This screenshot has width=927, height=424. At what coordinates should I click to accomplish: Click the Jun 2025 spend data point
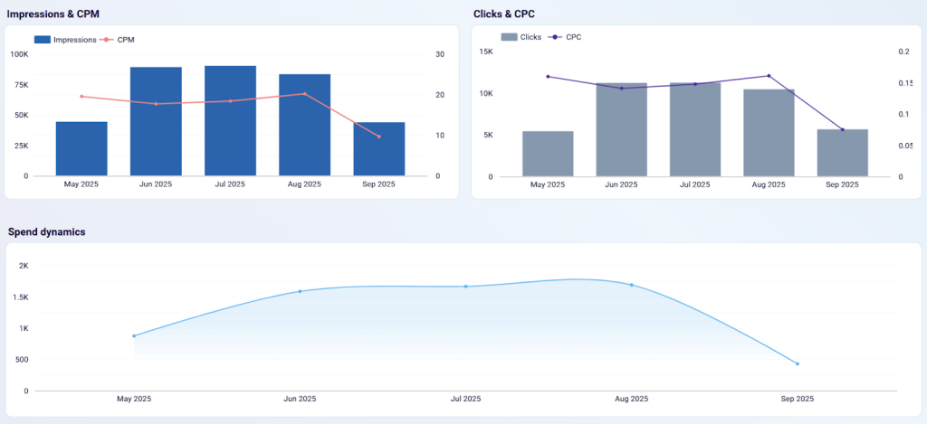pos(300,291)
